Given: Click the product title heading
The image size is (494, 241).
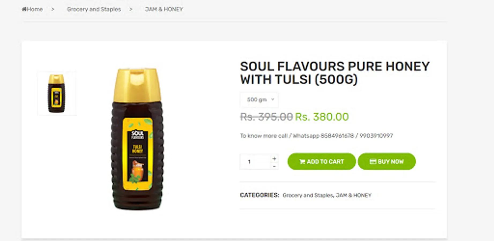Looking at the screenshot, I should coord(335,73).
